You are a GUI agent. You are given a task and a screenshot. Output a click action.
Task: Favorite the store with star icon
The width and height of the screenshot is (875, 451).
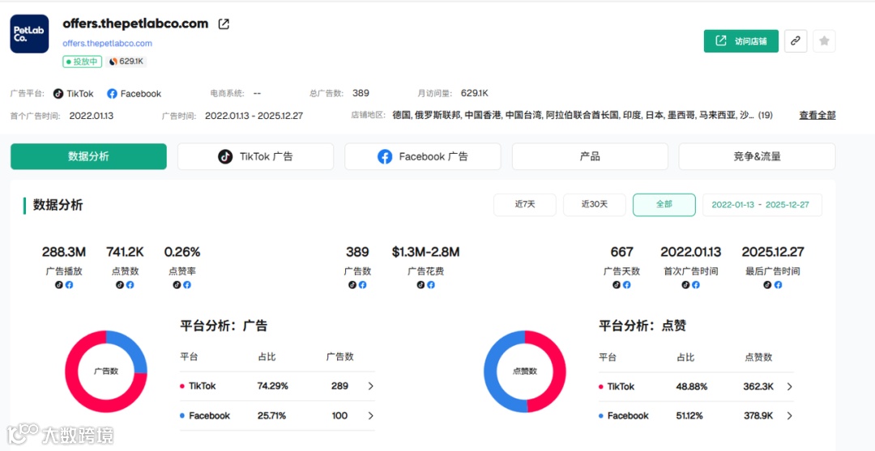click(824, 41)
